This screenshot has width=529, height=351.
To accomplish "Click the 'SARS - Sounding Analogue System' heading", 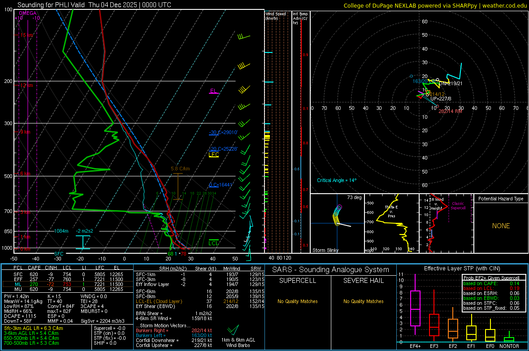I will click(x=330, y=269).
